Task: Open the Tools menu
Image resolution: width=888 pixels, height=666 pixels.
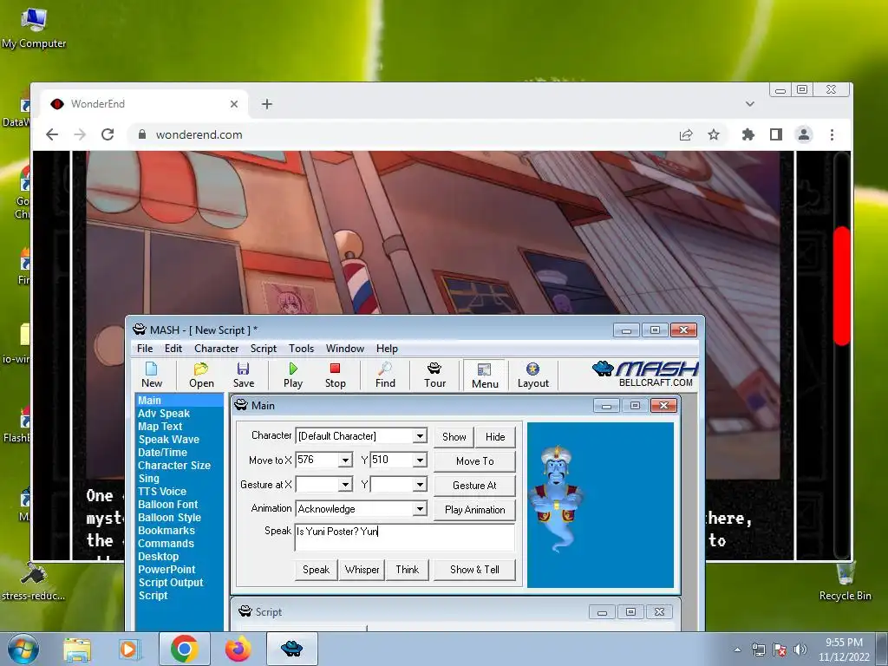Action: pos(301,349)
